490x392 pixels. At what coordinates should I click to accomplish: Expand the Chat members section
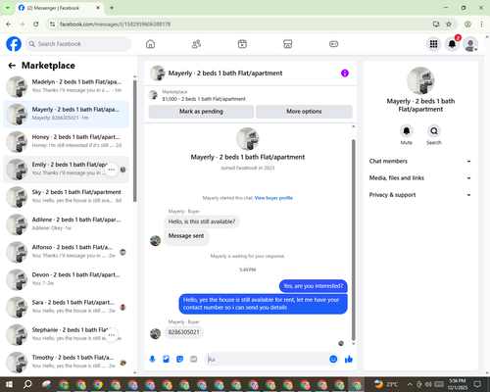tap(420, 161)
